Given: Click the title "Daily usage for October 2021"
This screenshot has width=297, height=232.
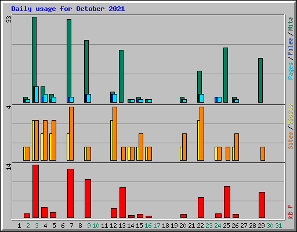Looking at the screenshot, I should coord(68,9).
